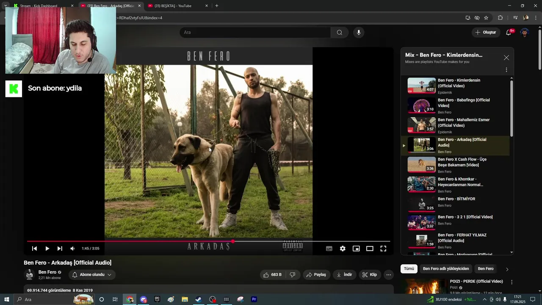Image resolution: width=542 pixels, height=305 pixels.
Task: Toggle subtitles in the video player
Action: pos(329,249)
